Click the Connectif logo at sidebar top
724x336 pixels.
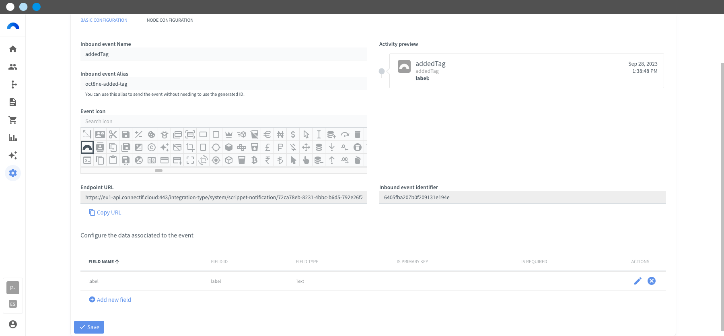pyautogui.click(x=13, y=26)
